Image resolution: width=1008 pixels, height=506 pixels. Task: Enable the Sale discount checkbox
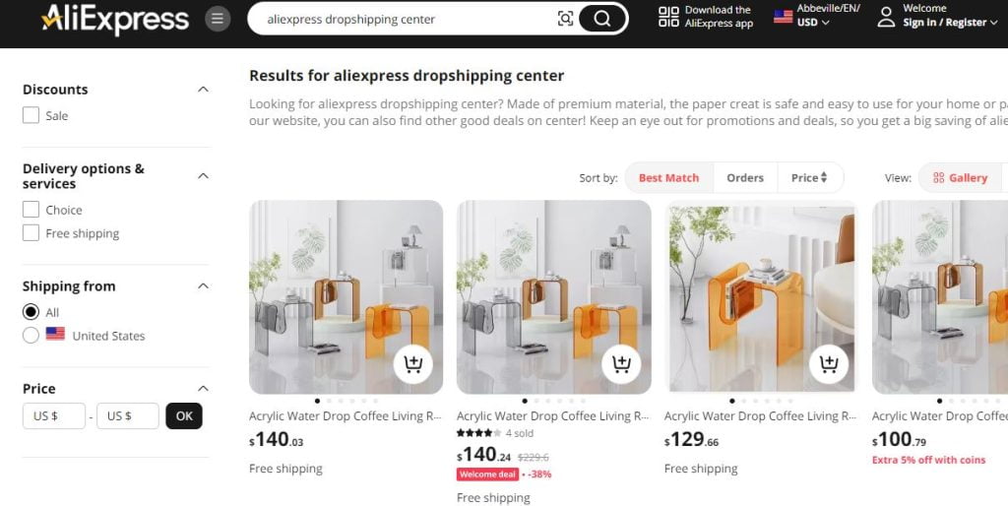(31, 115)
